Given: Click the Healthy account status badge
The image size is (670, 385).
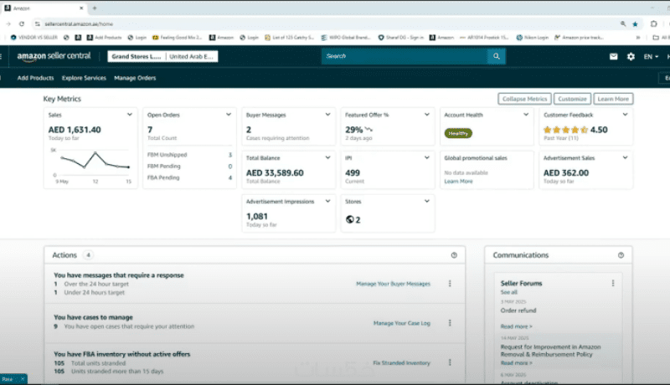Looking at the screenshot, I should [x=458, y=134].
